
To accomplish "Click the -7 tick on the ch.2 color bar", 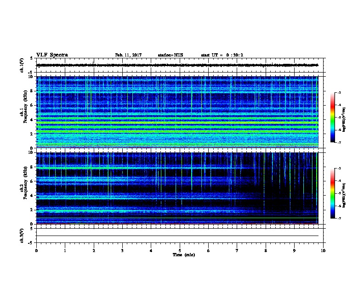I will pos(339,219).
